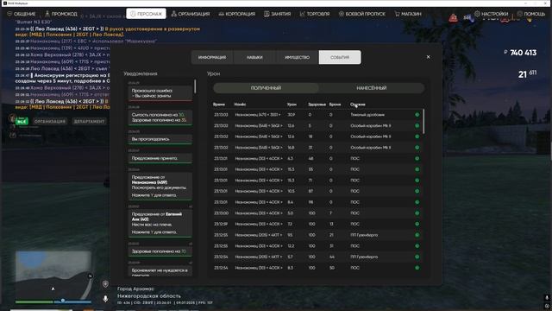552x311 pixels.
Task: Open the 'Предложение принято' notification
Action: 160,158
